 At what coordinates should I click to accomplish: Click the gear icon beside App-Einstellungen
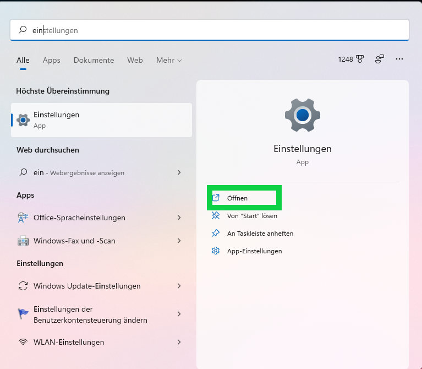216,251
